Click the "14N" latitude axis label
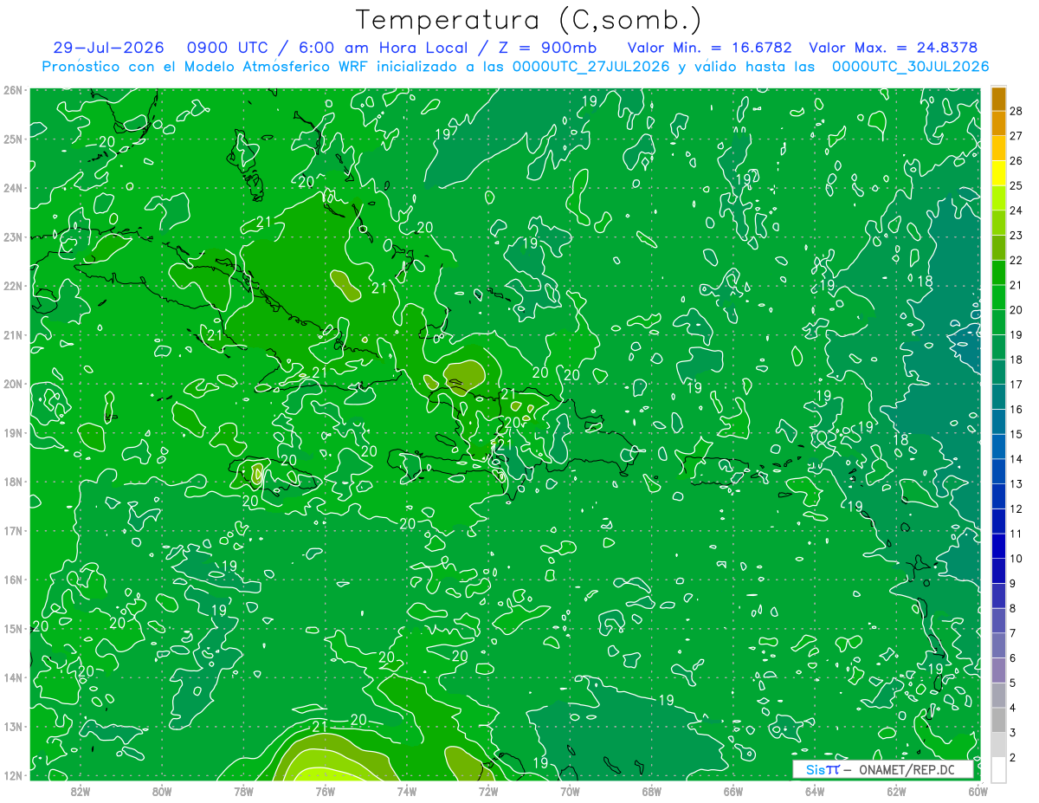 pos(13,677)
